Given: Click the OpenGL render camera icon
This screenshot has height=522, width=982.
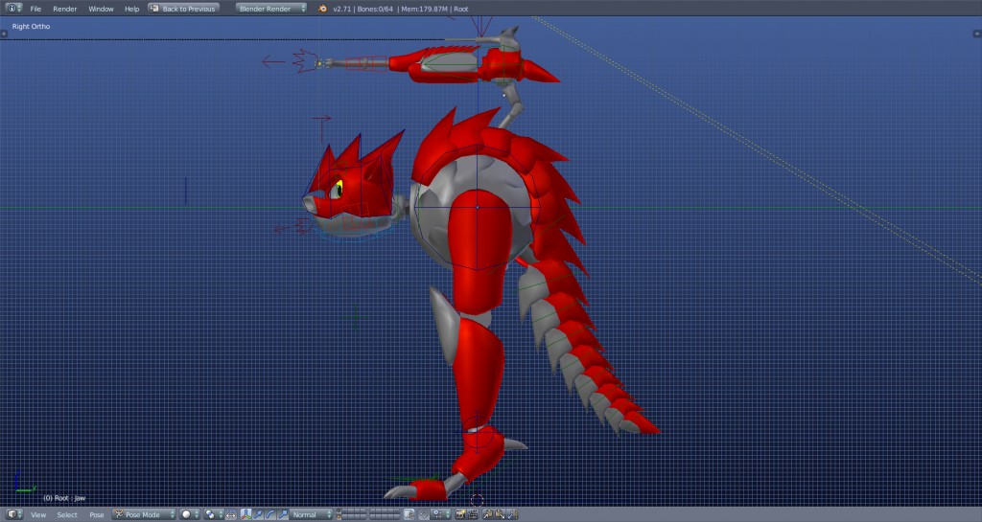Looking at the screenshot, I should click(x=460, y=514).
